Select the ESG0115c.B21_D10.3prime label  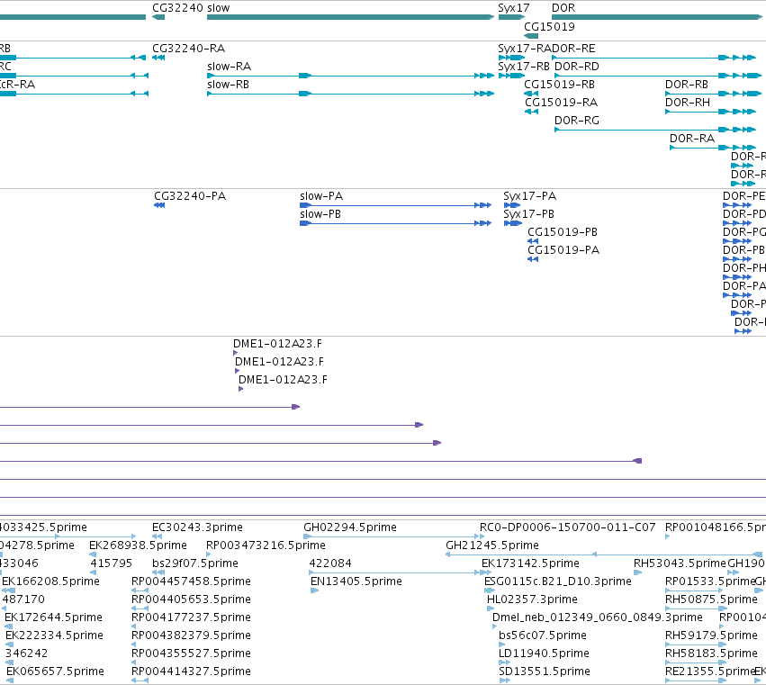[x=558, y=581]
